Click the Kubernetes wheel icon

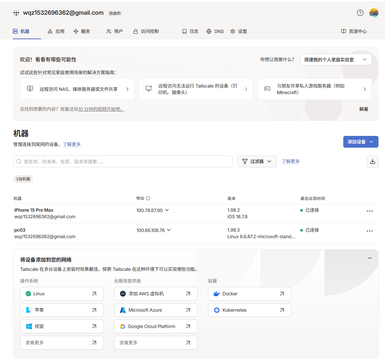click(216, 310)
